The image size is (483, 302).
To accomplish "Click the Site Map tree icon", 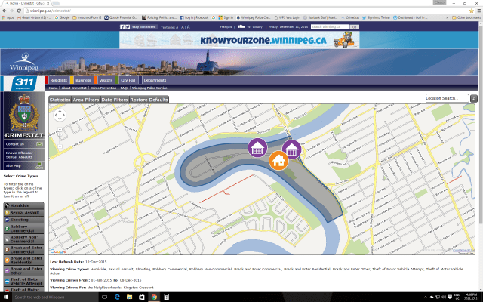I will [x=39, y=164].
